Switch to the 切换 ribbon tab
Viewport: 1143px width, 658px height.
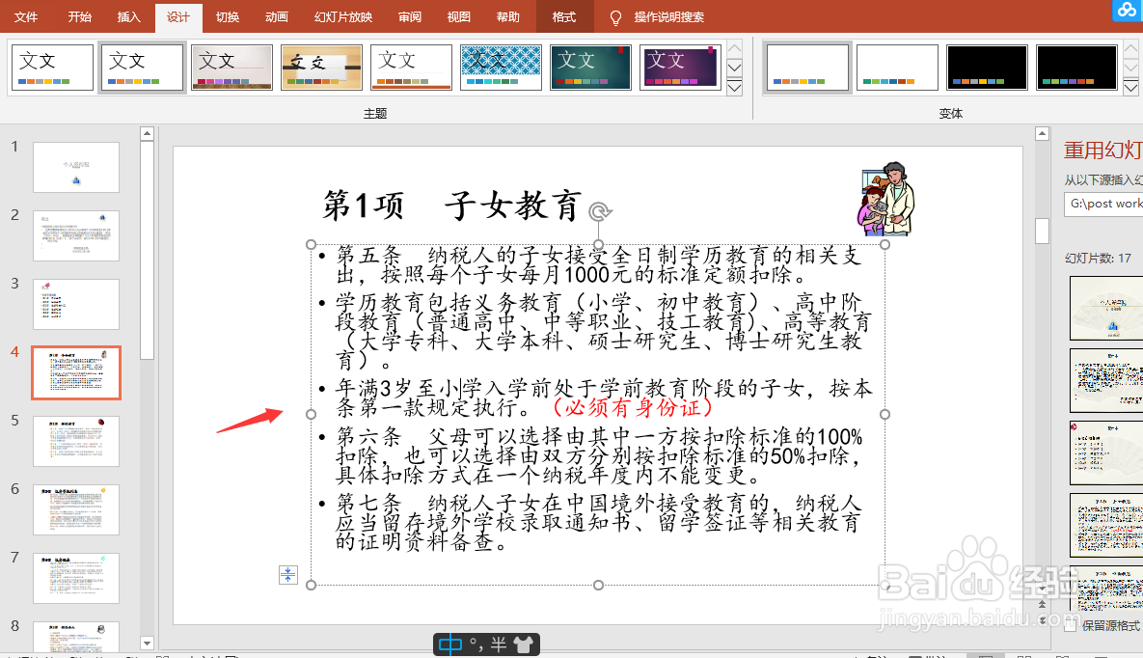point(227,16)
